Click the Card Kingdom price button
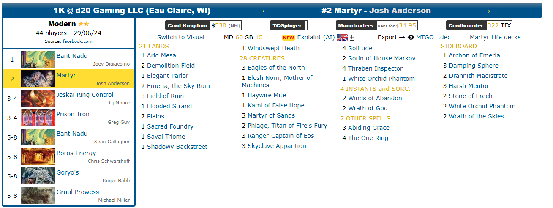553x208 pixels. 204,25
